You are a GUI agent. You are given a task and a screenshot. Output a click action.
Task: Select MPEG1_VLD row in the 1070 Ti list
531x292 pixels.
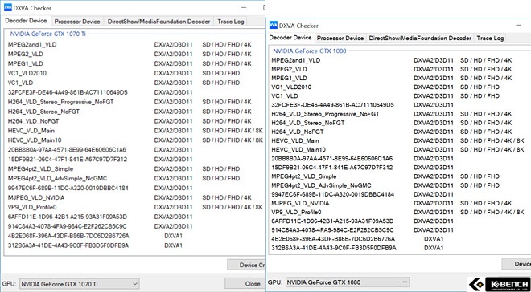click(x=135, y=63)
